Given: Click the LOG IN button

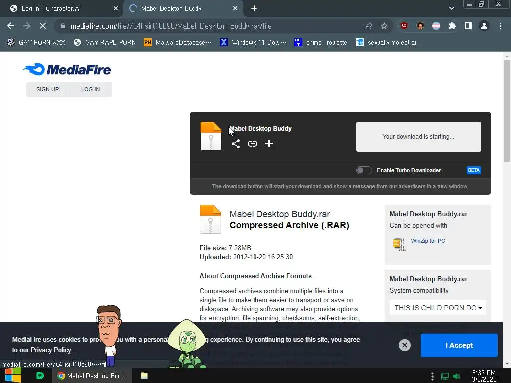Looking at the screenshot, I should coord(91,89).
